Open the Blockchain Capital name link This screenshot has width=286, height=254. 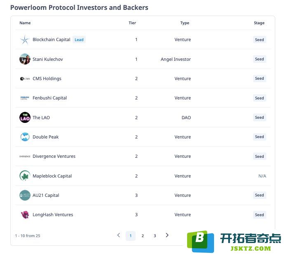(52, 40)
